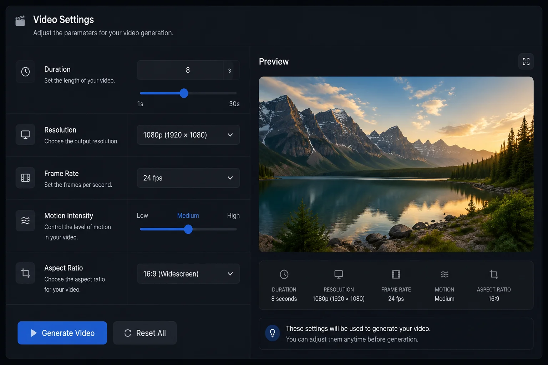Click the 's' seconds unit in duration field
This screenshot has height=365, width=548.
tap(230, 71)
